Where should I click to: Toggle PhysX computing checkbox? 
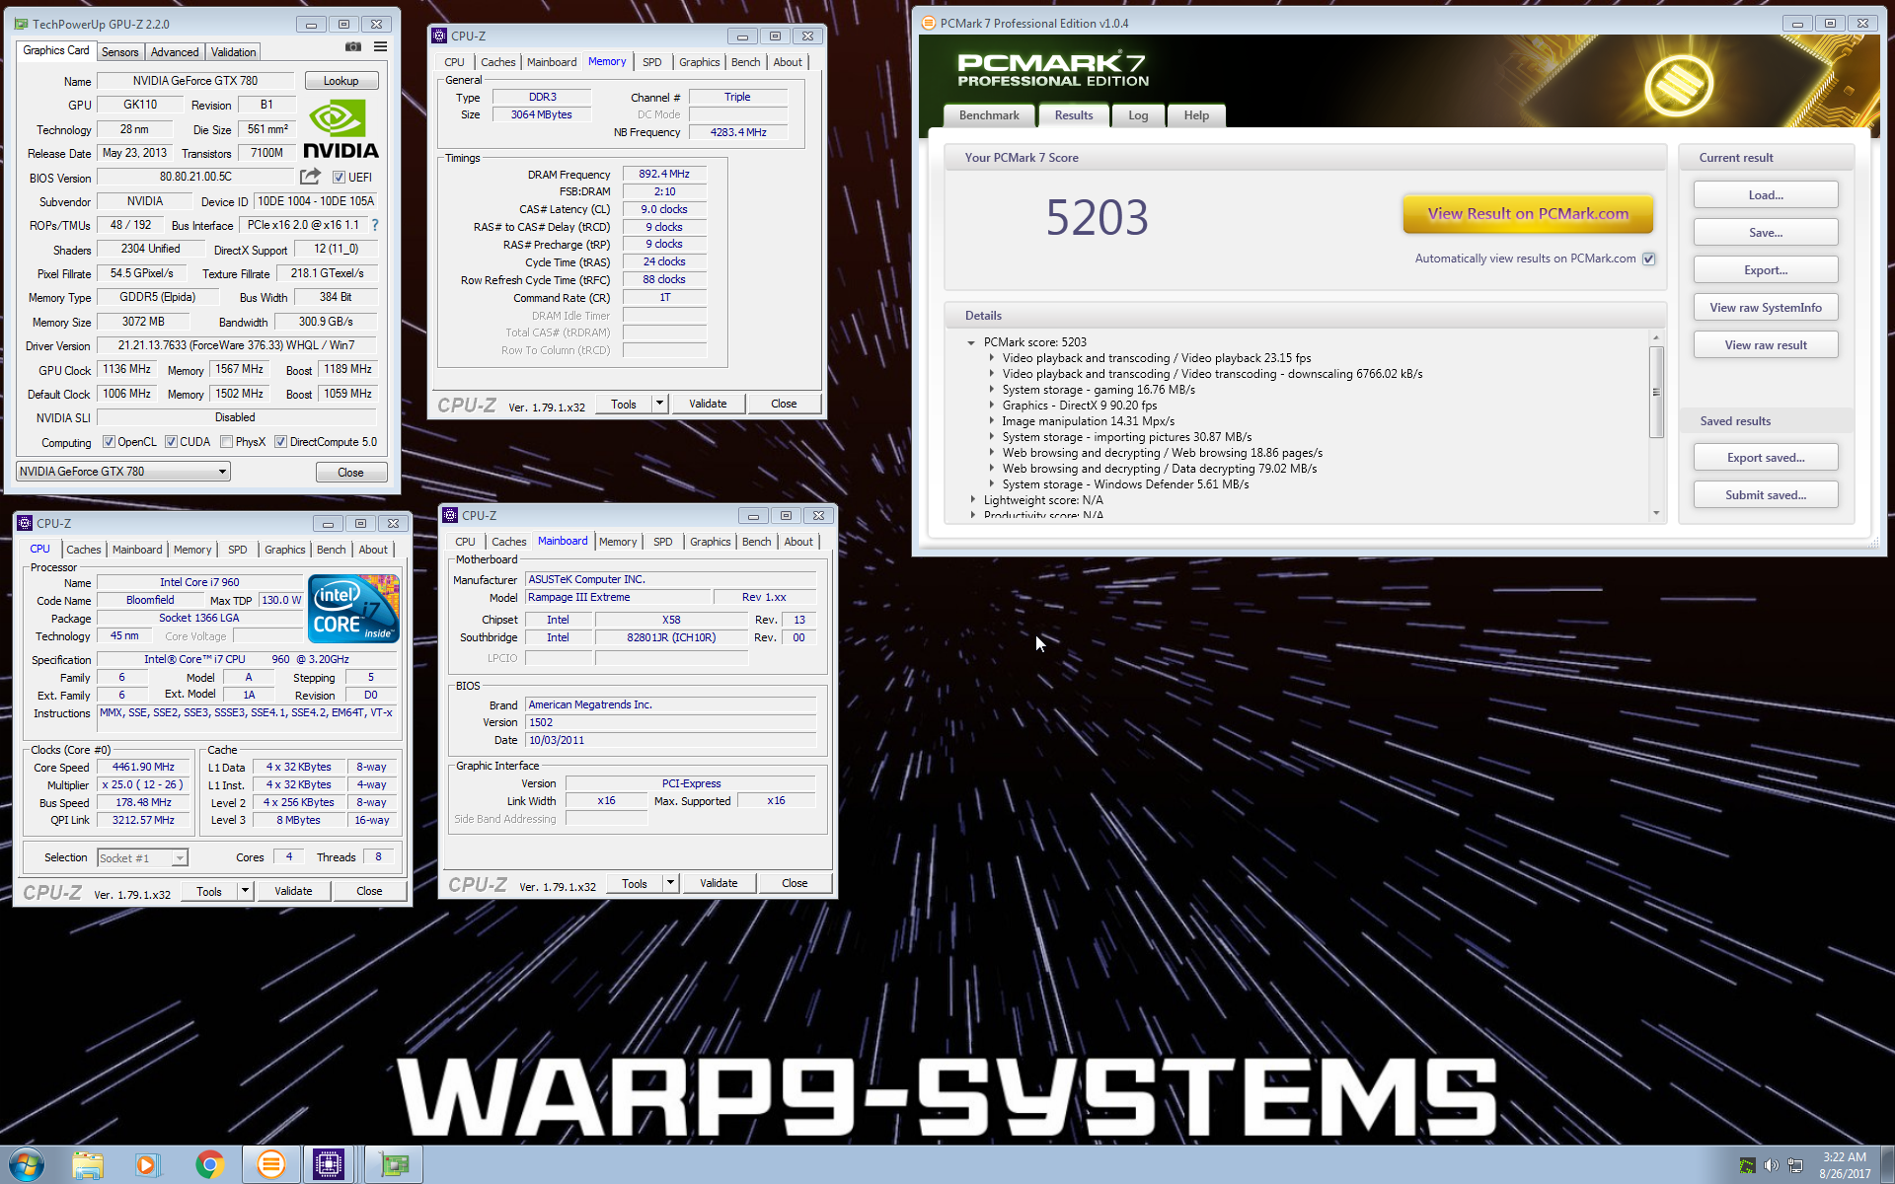226,442
